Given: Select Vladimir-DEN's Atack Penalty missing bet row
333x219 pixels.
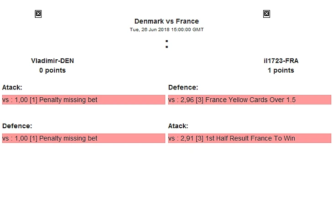Looking at the screenshot, I should [x=83, y=100].
